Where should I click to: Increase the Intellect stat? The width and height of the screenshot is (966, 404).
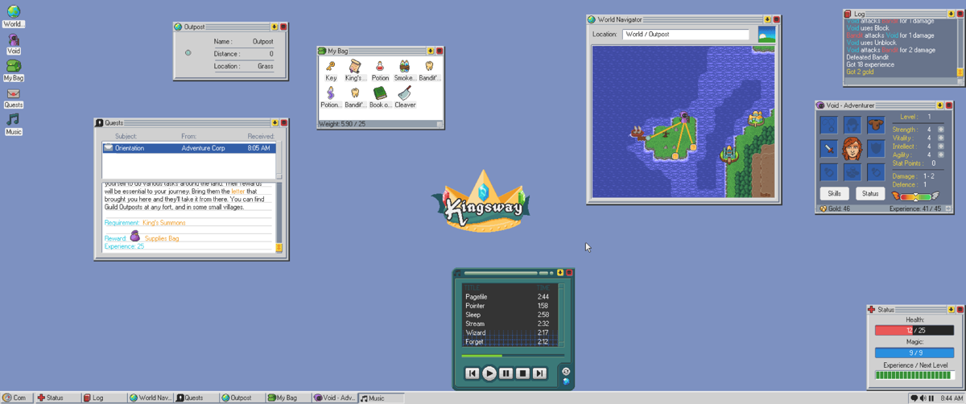pyautogui.click(x=940, y=146)
